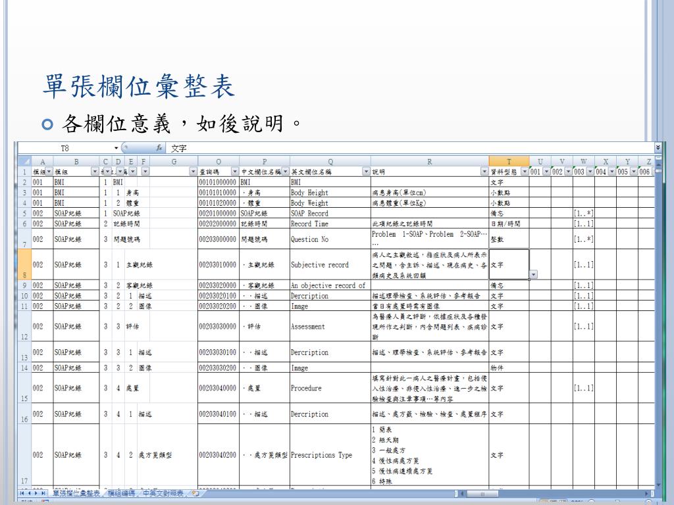
Task: Click cell with SOAP Record
Action: click(x=330, y=213)
